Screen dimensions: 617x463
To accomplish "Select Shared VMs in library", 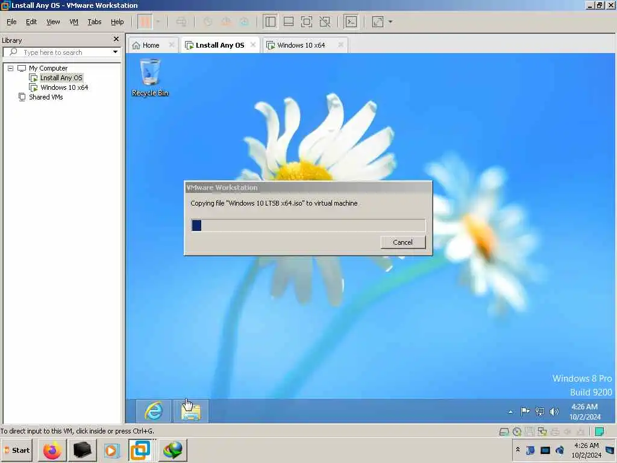I will point(46,97).
